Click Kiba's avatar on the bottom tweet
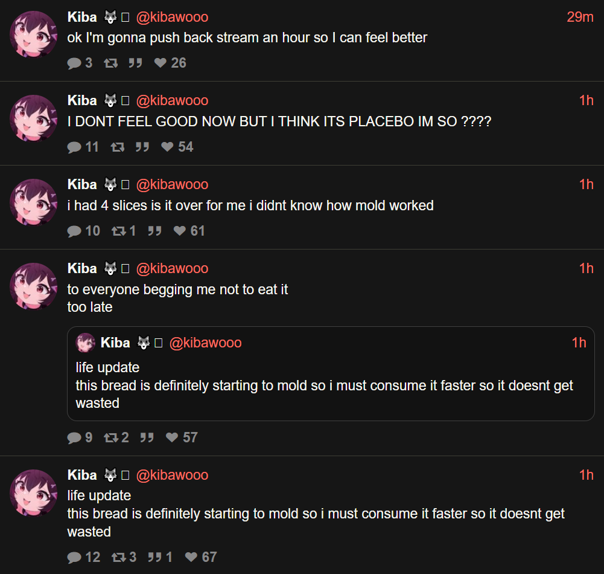The image size is (604, 574). click(x=34, y=492)
